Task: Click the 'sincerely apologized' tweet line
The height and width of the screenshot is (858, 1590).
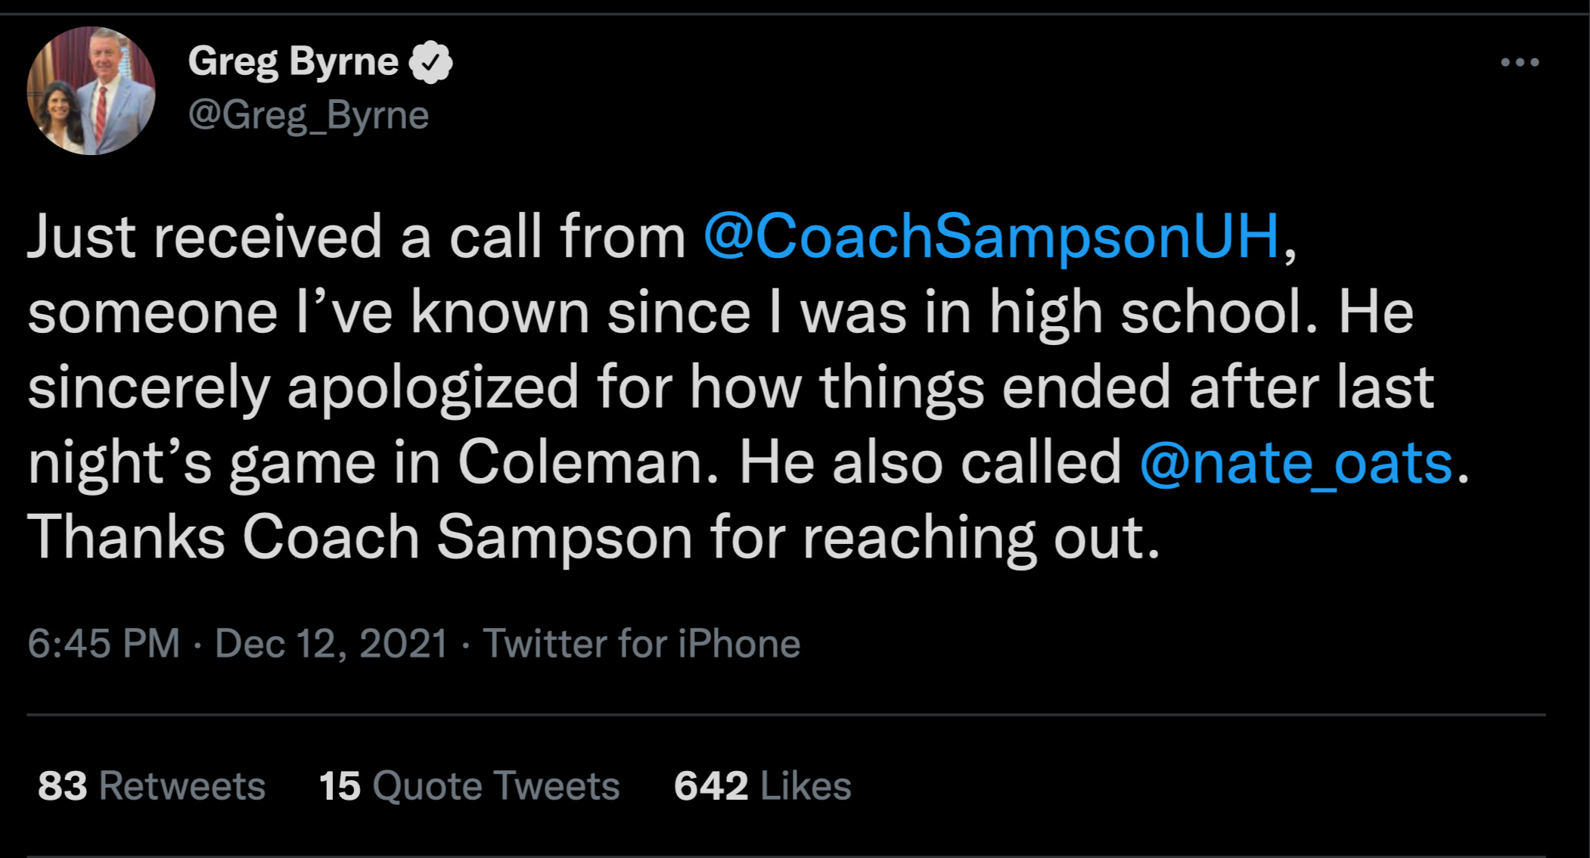Action: 303,387
